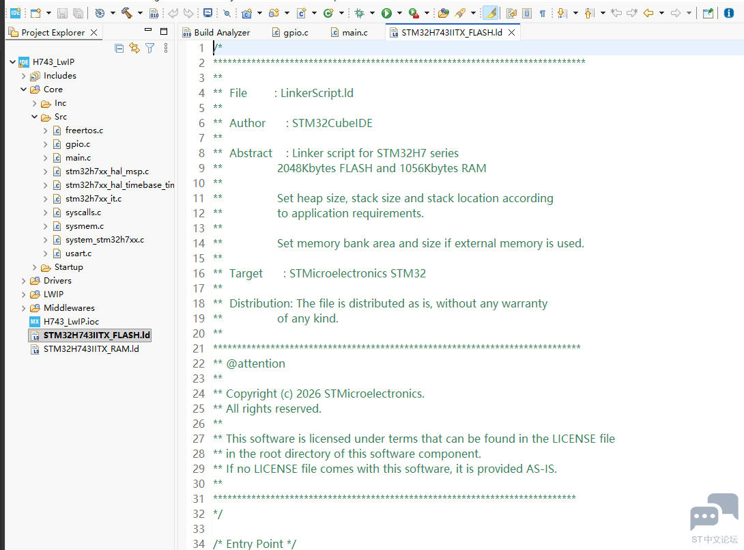
Task: Click the Search flashlight icon
Action: coord(460,13)
